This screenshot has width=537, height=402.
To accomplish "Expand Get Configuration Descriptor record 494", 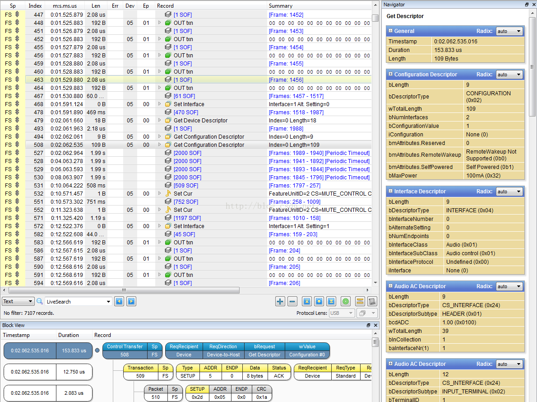I will 160,136.
